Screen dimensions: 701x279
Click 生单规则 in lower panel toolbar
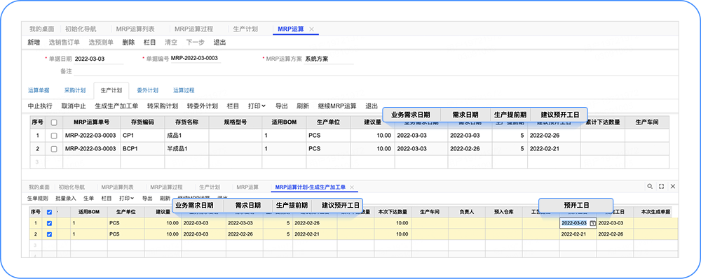38,199
